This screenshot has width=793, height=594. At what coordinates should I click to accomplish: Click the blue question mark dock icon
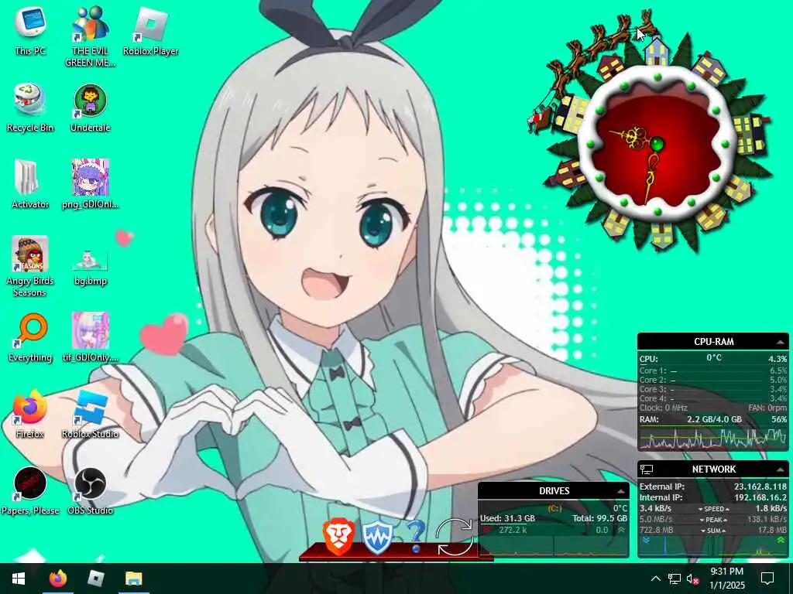point(416,537)
